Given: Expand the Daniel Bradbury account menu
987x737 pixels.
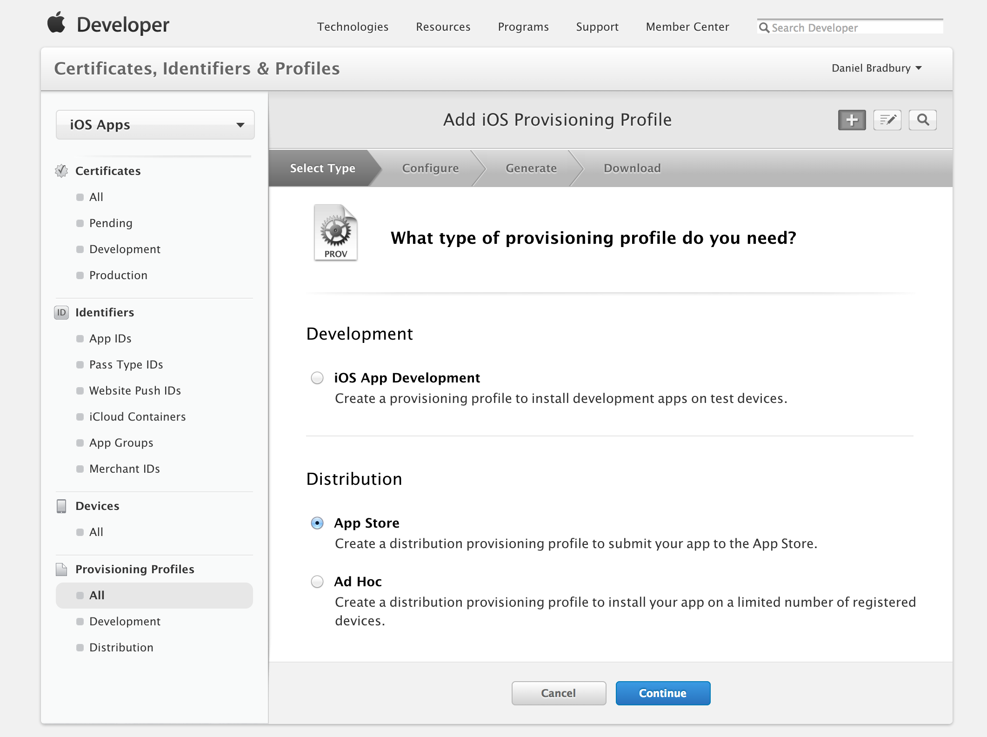Looking at the screenshot, I should click(876, 68).
